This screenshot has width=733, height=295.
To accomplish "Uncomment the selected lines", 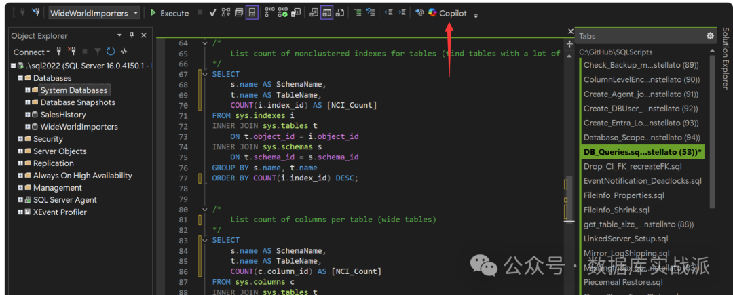I will pyautogui.click(x=371, y=13).
